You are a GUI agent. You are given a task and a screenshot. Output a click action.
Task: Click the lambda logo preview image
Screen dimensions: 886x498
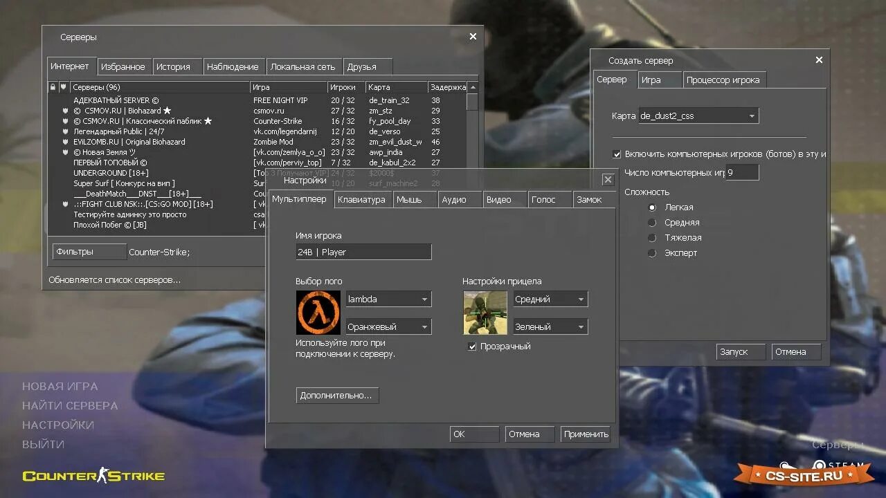click(318, 313)
